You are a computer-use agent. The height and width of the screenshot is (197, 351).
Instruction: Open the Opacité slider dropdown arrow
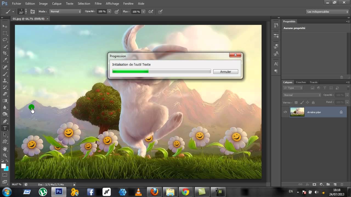point(109,11)
